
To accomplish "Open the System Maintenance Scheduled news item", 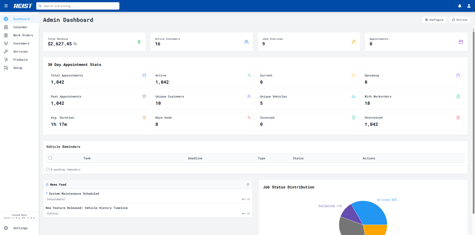I will pos(74,194).
